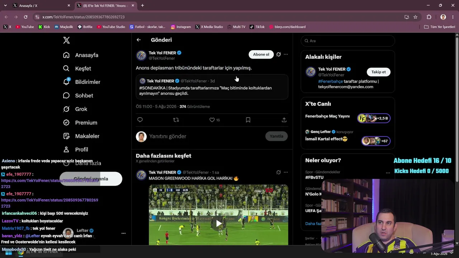
Task: Open Bildirimler notifications
Action: (x=82, y=82)
